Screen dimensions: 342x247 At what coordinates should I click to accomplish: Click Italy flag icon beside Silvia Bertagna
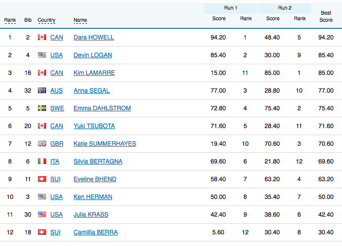(x=42, y=161)
